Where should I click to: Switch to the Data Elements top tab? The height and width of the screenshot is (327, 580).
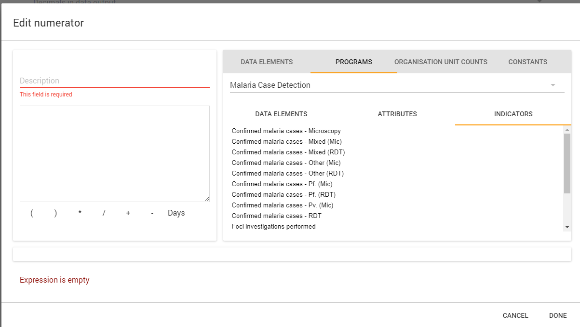267,62
